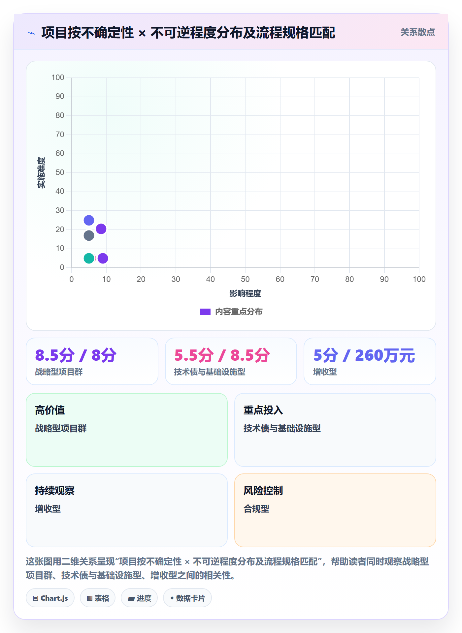
Task: Click the 增收型 text in 持续观察 card
Action: pos(48,509)
